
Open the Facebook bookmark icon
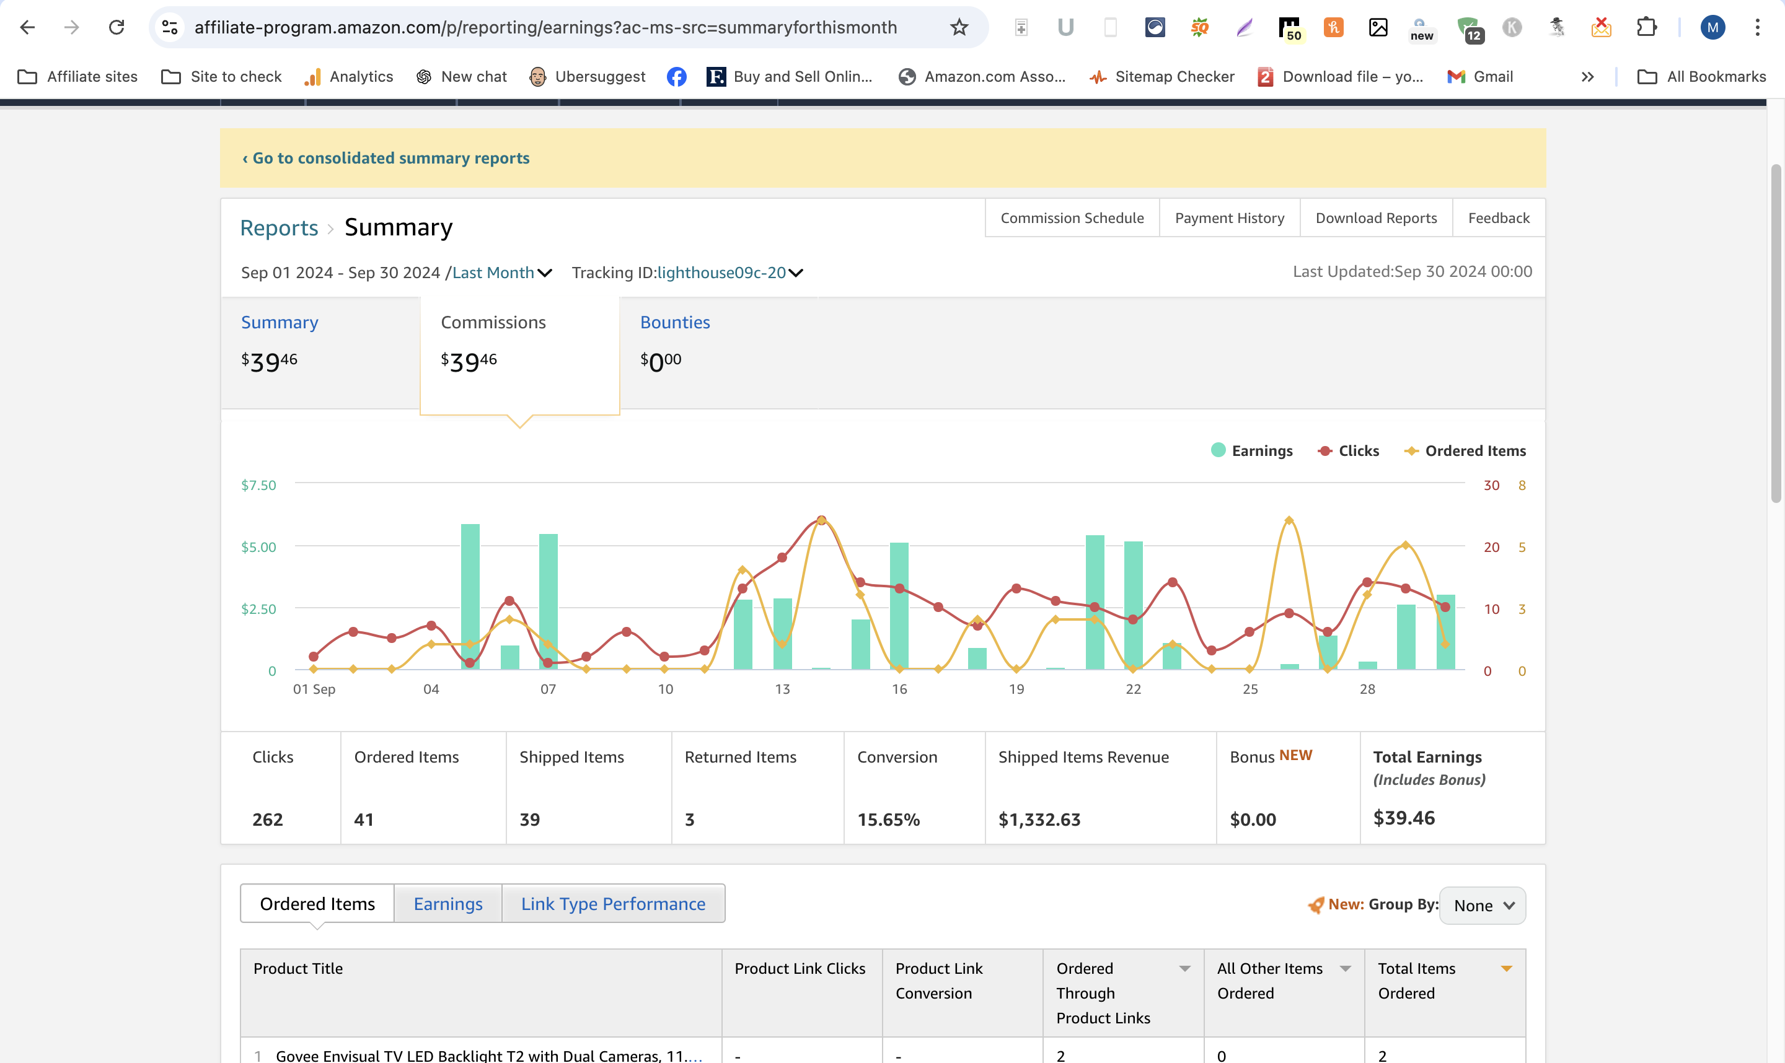coord(676,77)
